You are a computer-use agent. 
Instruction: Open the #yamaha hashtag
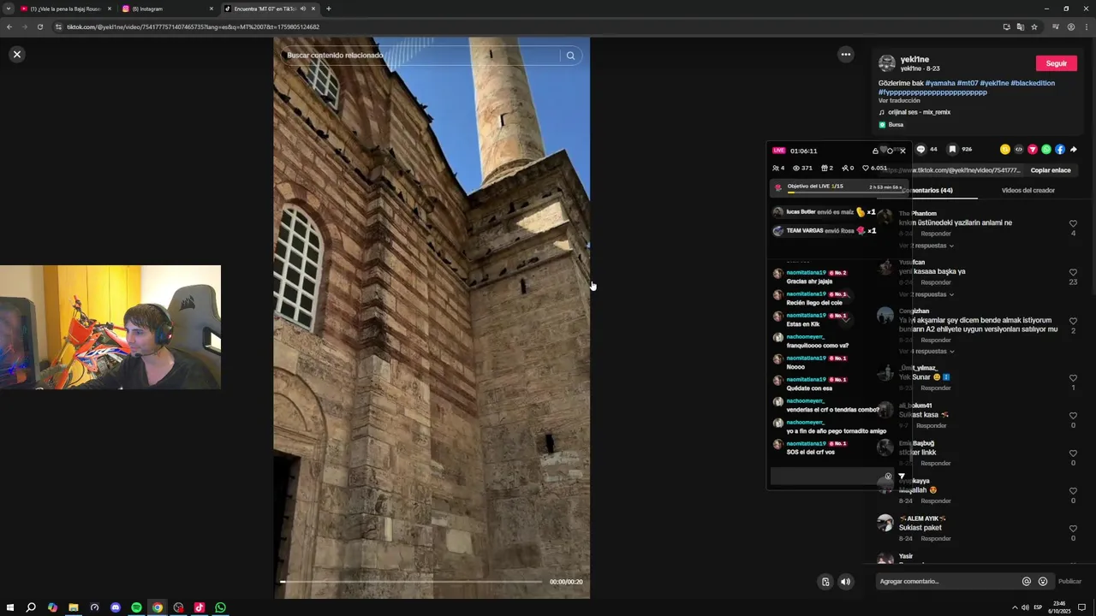(940, 83)
